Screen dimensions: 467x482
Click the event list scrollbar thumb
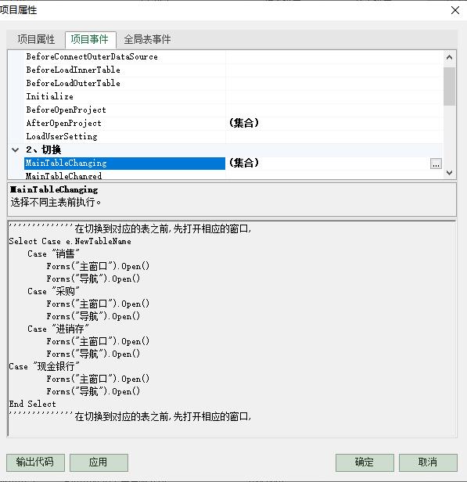coord(449,86)
